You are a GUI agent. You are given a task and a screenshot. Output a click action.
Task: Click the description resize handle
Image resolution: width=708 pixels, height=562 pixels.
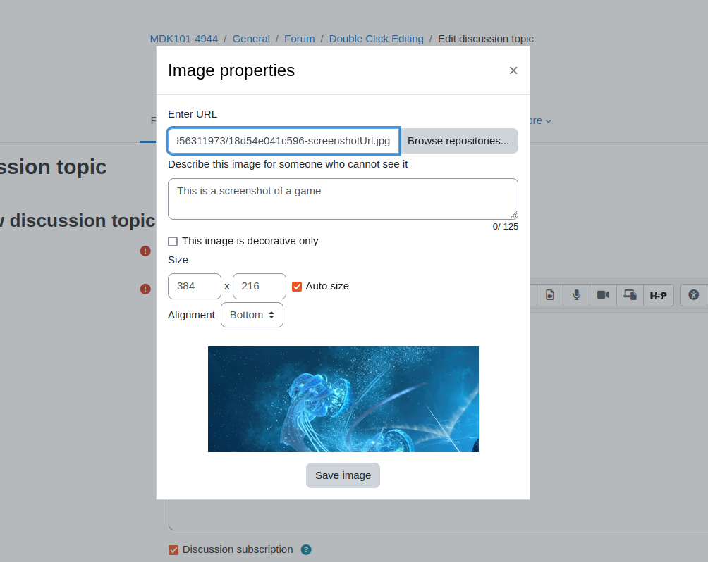pos(514,215)
